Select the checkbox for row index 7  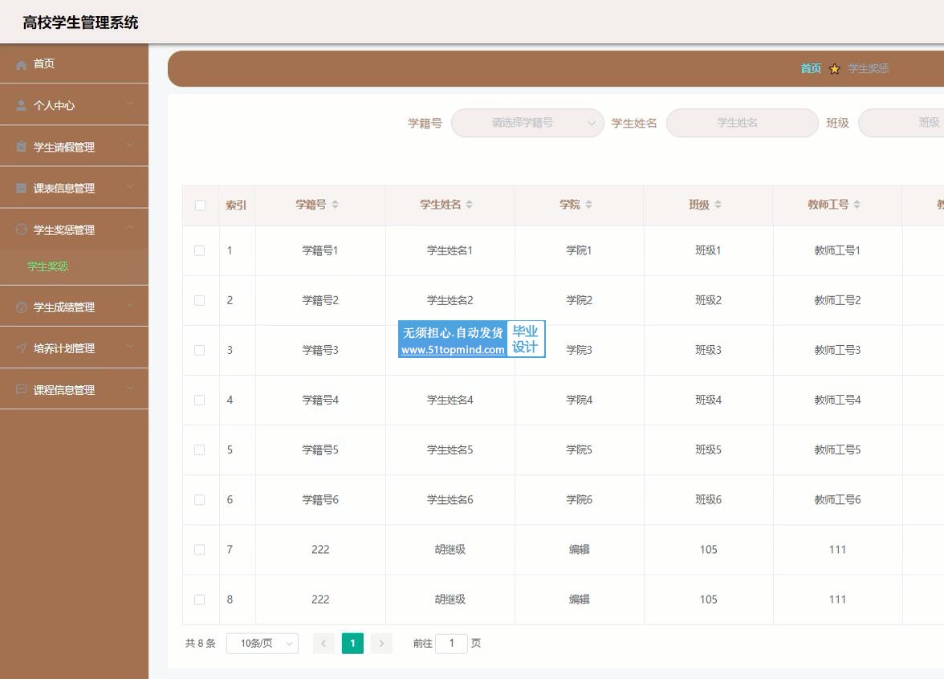pos(199,550)
